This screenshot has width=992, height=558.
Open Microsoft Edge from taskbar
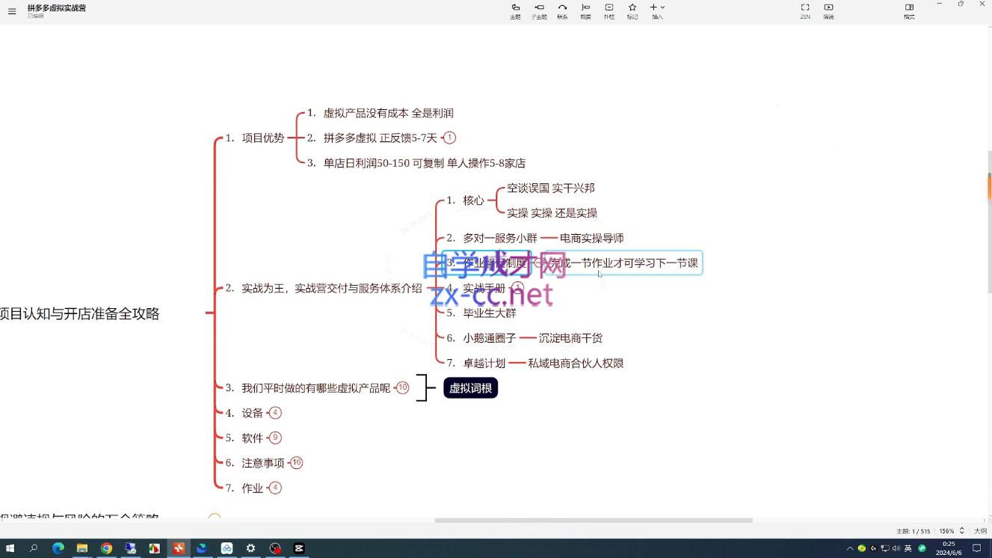[x=58, y=548]
